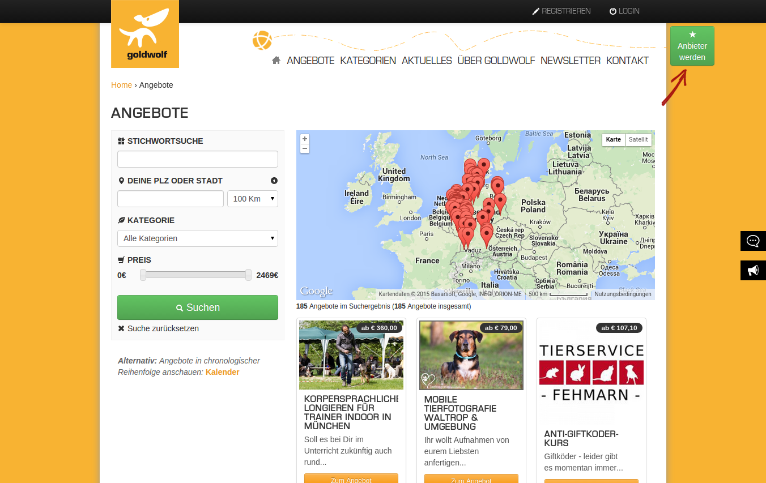Viewport: 766px width, 483px height.
Task: Click the home icon in navigation
Action: click(x=276, y=60)
